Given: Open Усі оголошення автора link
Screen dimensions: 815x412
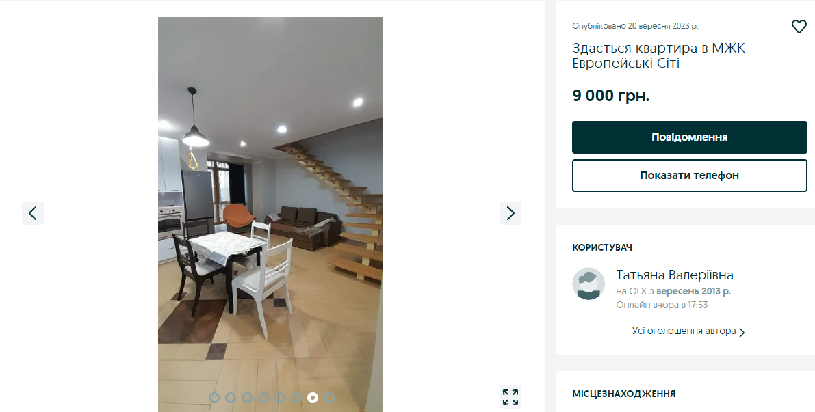Looking at the screenshot, I should 684,331.
